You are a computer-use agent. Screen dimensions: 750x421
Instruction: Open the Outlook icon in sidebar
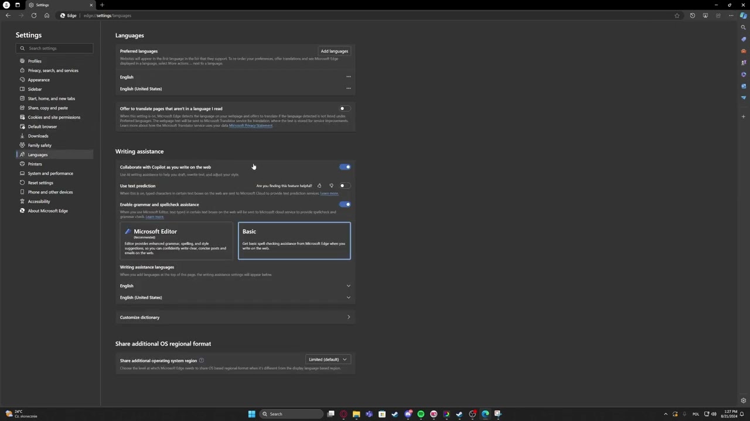point(744,86)
